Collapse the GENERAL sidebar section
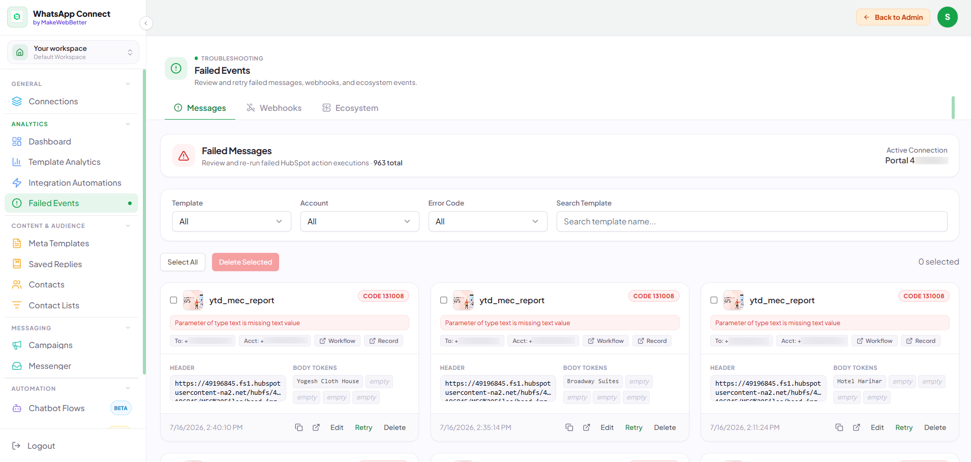 tap(128, 84)
